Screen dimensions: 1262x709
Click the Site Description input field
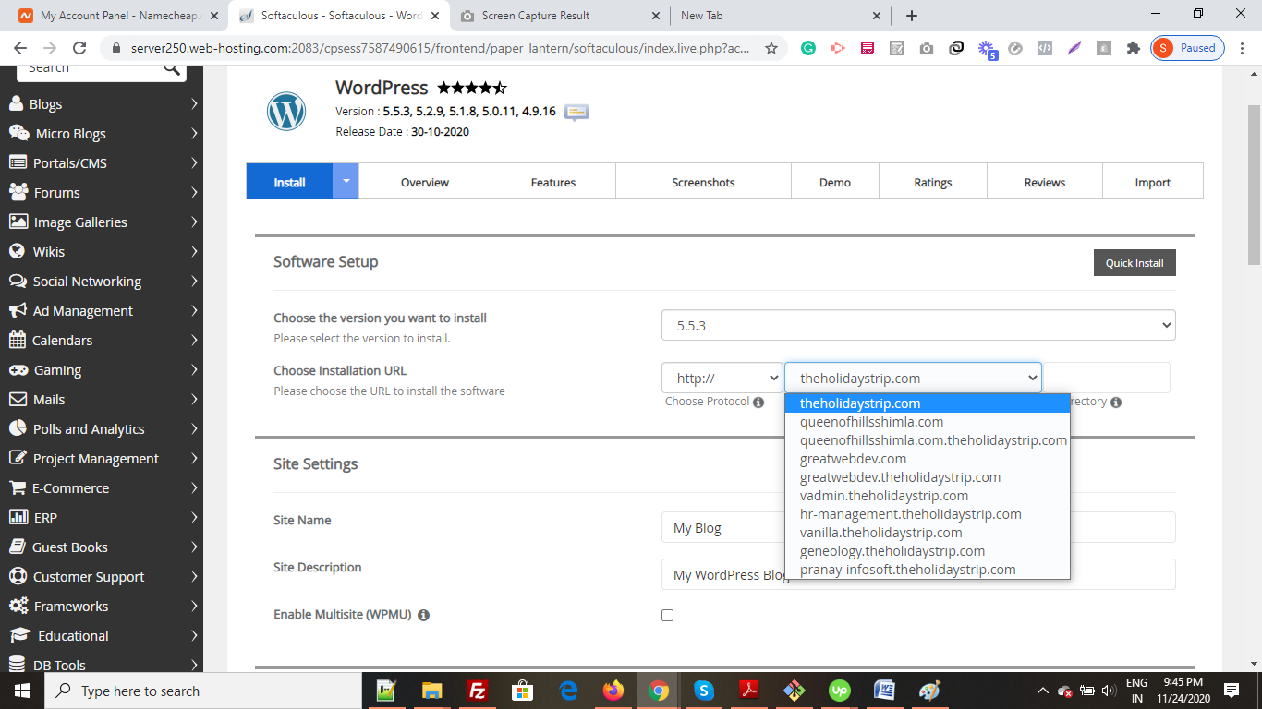[x=918, y=574]
